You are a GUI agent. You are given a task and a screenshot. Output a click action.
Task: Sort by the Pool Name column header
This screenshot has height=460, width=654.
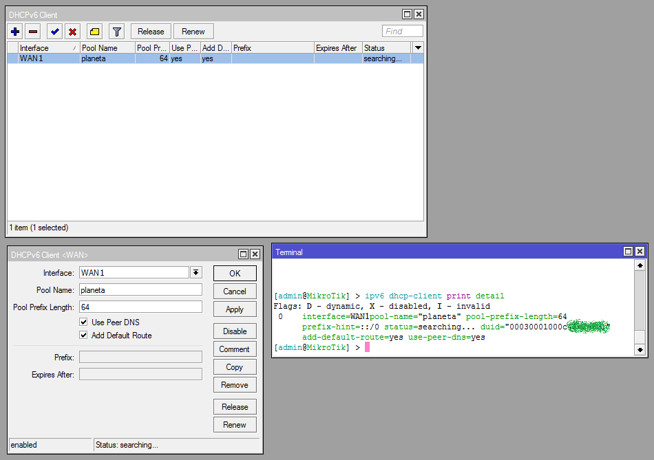(x=107, y=48)
